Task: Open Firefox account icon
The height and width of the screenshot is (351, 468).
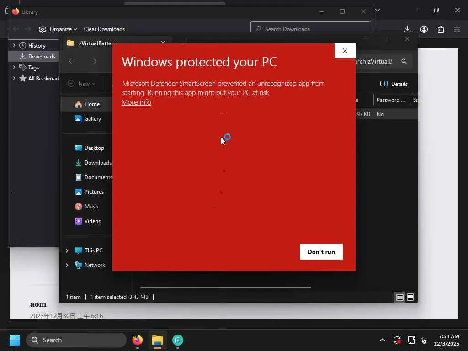Action: coord(424,29)
